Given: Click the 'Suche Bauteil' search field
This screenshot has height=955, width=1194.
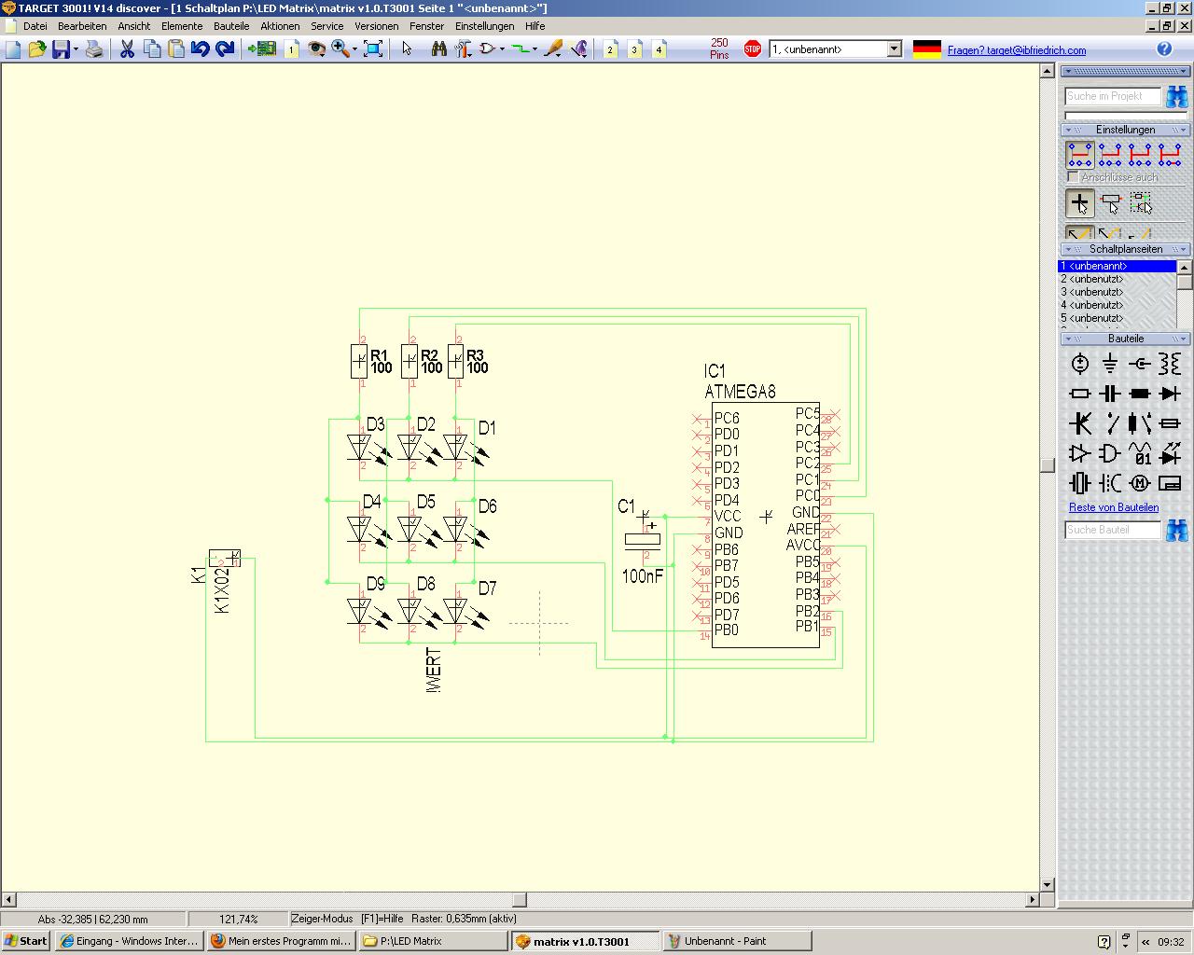Looking at the screenshot, I should (x=1112, y=530).
